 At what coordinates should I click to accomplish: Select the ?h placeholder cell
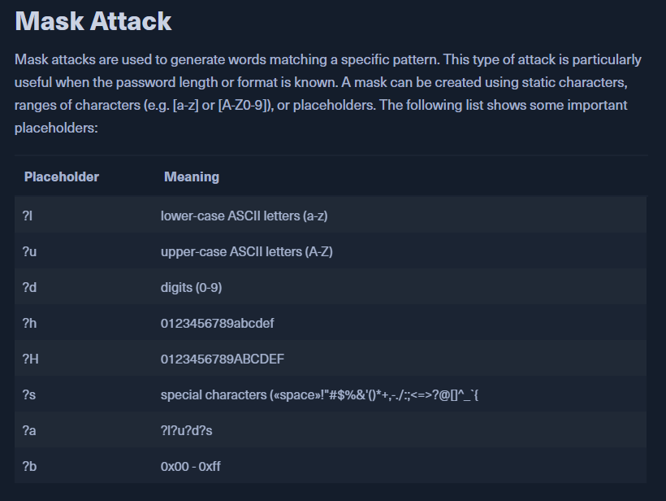30,323
